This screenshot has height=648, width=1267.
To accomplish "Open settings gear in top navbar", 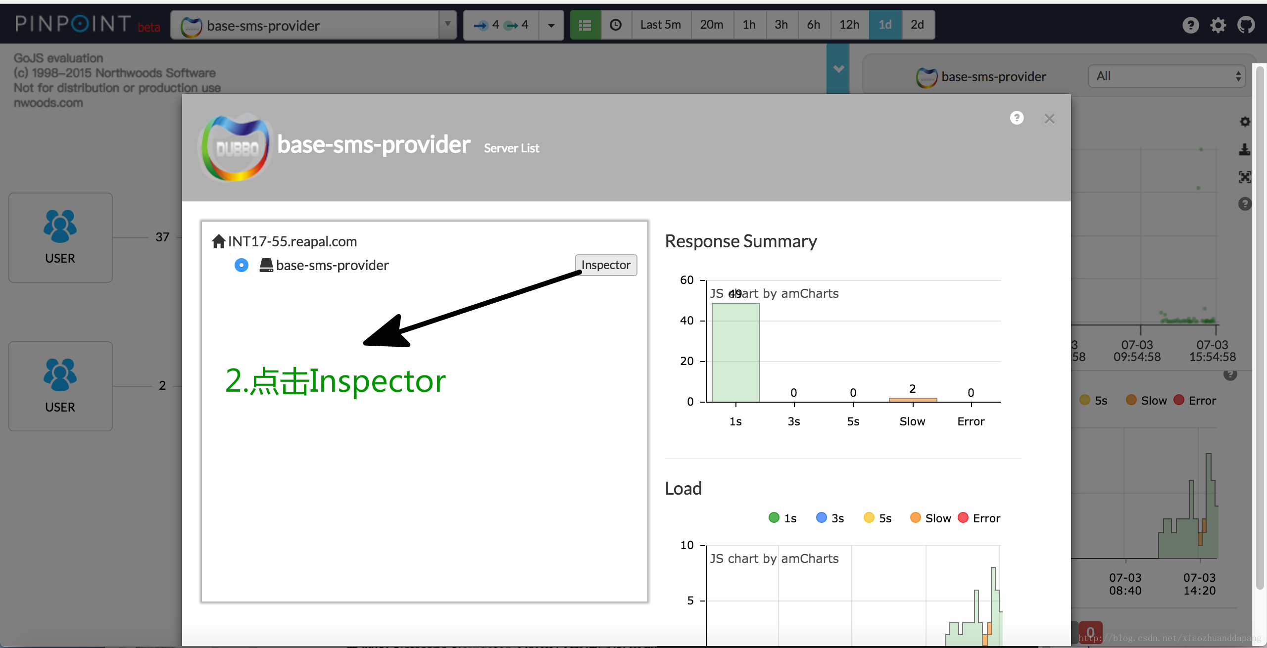I will pos(1218,25).
